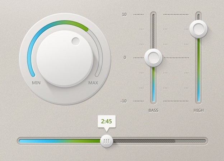
Task: Click the 10 scale label
Action: tap(124, 14)
